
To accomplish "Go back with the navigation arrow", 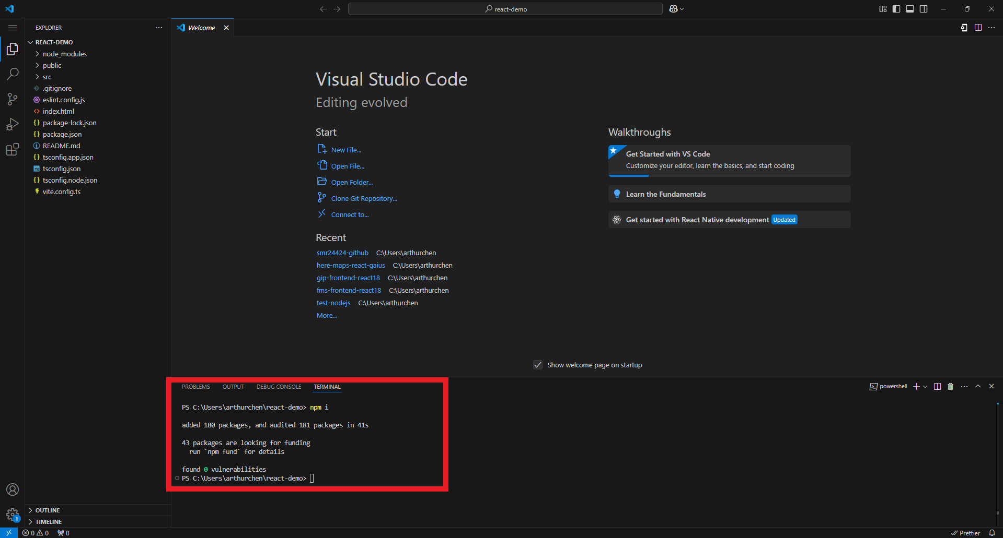I will click(x=323, y=9).
